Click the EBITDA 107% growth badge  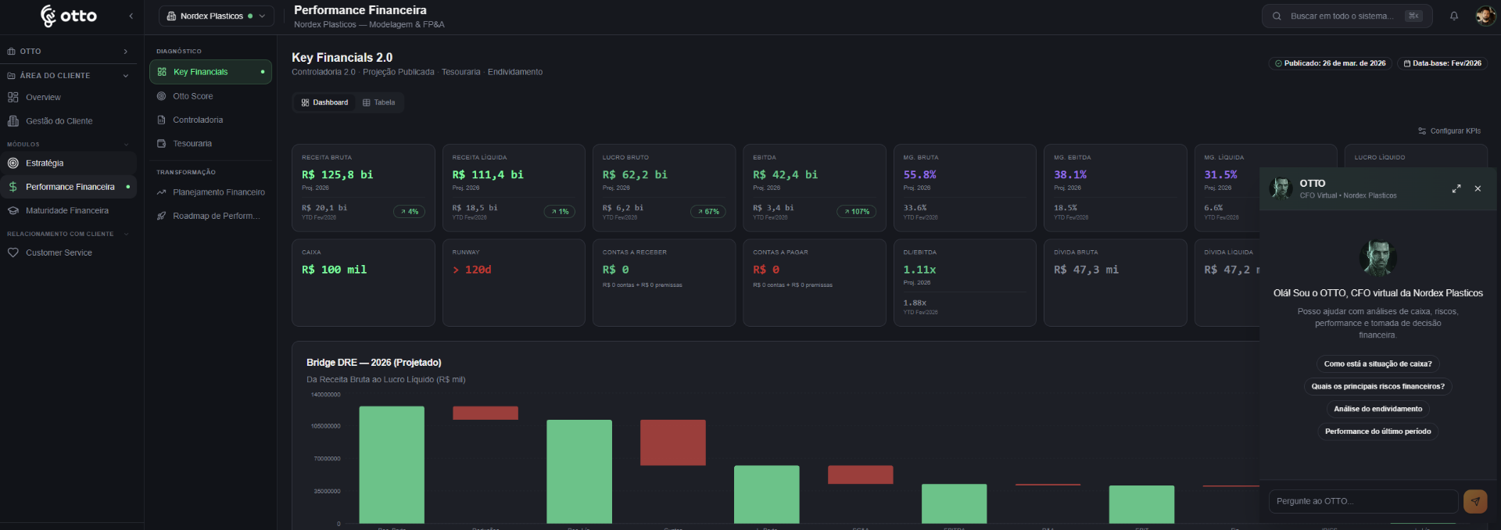coord(857,212)
